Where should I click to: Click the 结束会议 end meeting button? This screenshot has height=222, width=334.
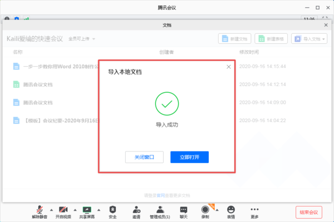309,212
